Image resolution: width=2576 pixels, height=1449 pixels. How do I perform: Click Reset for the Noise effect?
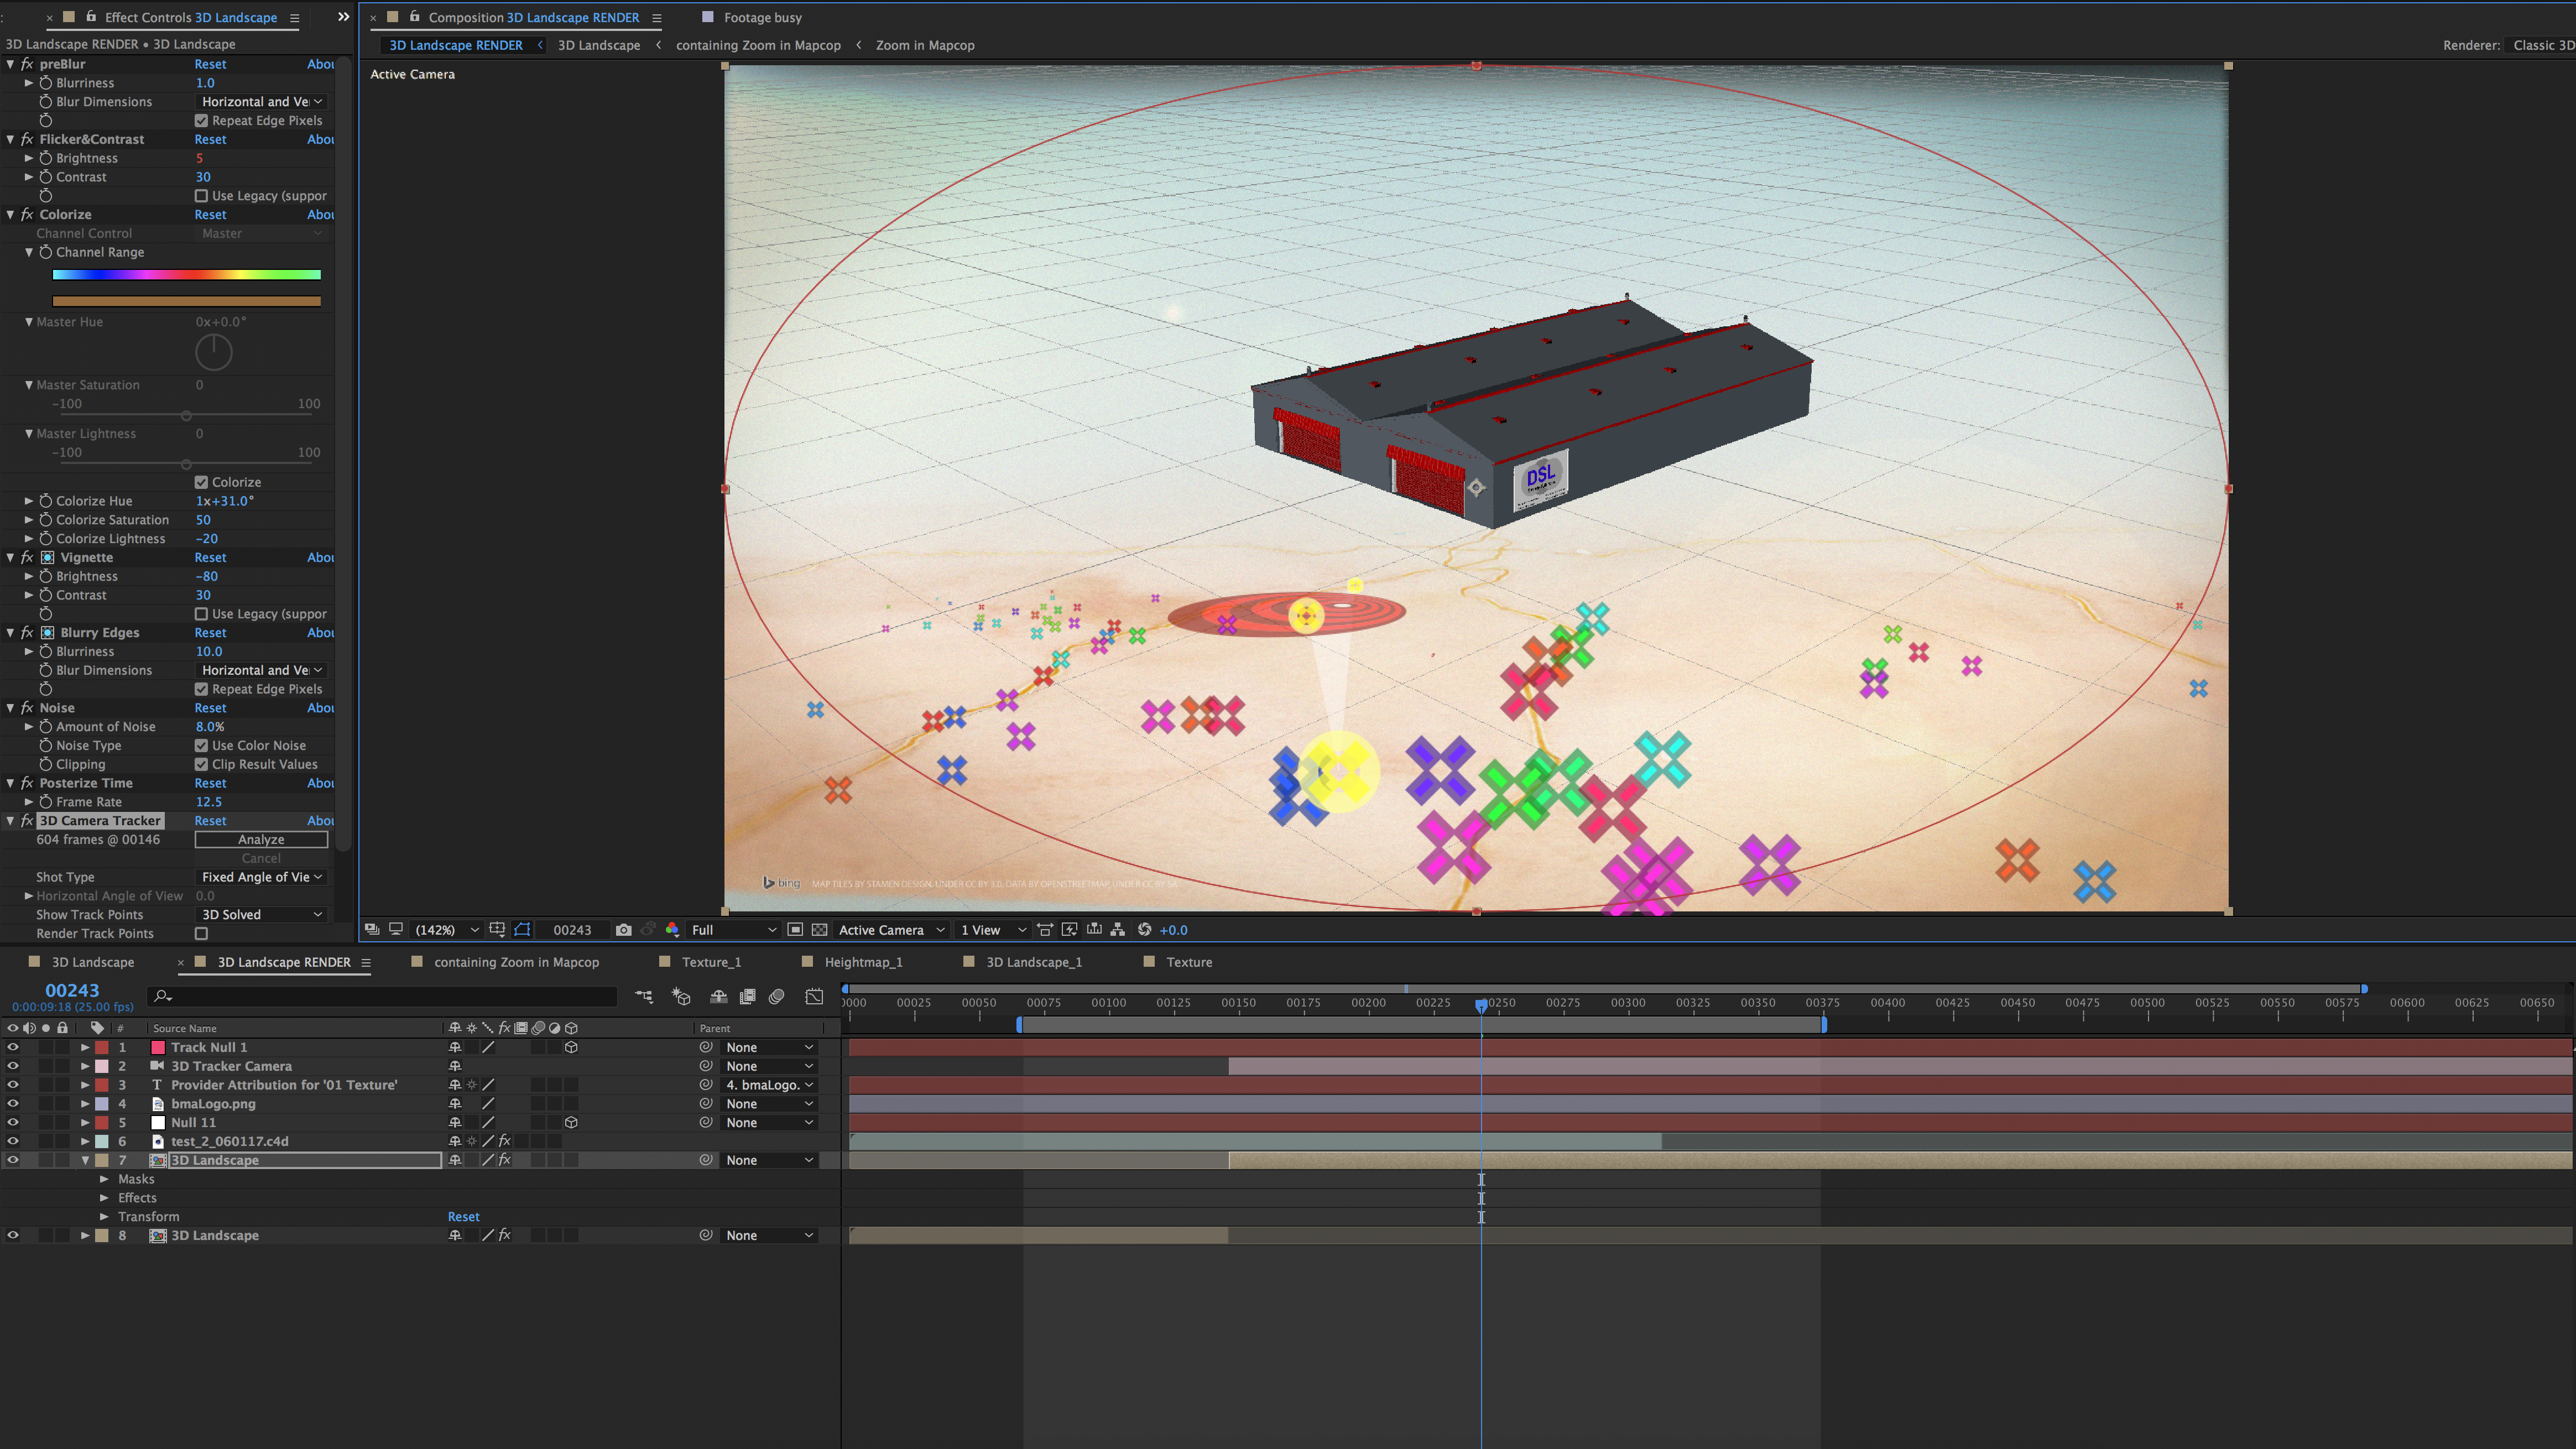(210, 708)
